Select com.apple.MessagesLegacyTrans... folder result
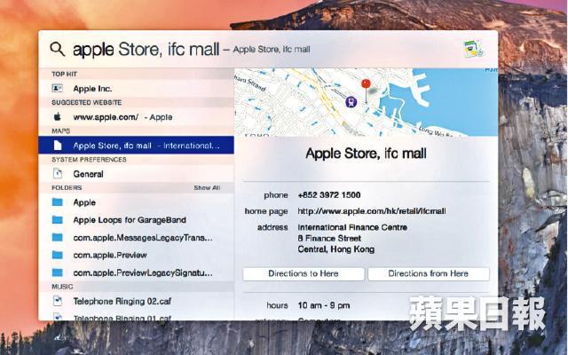The width and height of the screenshot is (568, 355). 136,238
